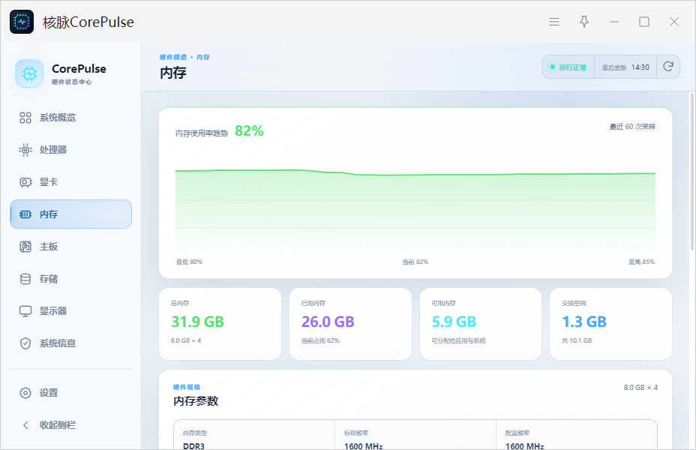Open the 系统概览 page

[71, 118]
